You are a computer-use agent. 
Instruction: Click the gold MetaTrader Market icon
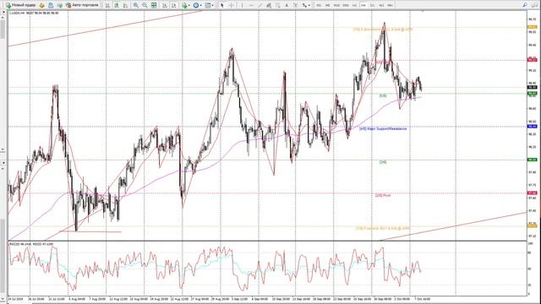41,5
